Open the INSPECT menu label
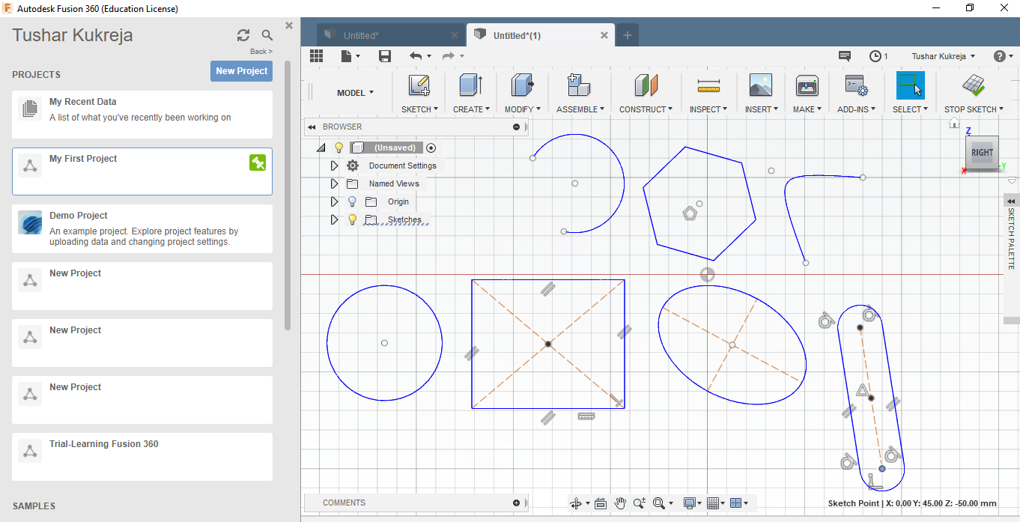The image size is (1020, 522). click(x=708, y=109)
